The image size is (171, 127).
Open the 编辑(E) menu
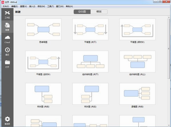pyautogui.click(x=14, y=6)
